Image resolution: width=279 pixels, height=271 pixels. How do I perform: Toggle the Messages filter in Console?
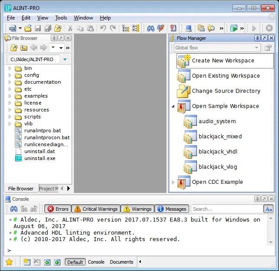[172, 209]
